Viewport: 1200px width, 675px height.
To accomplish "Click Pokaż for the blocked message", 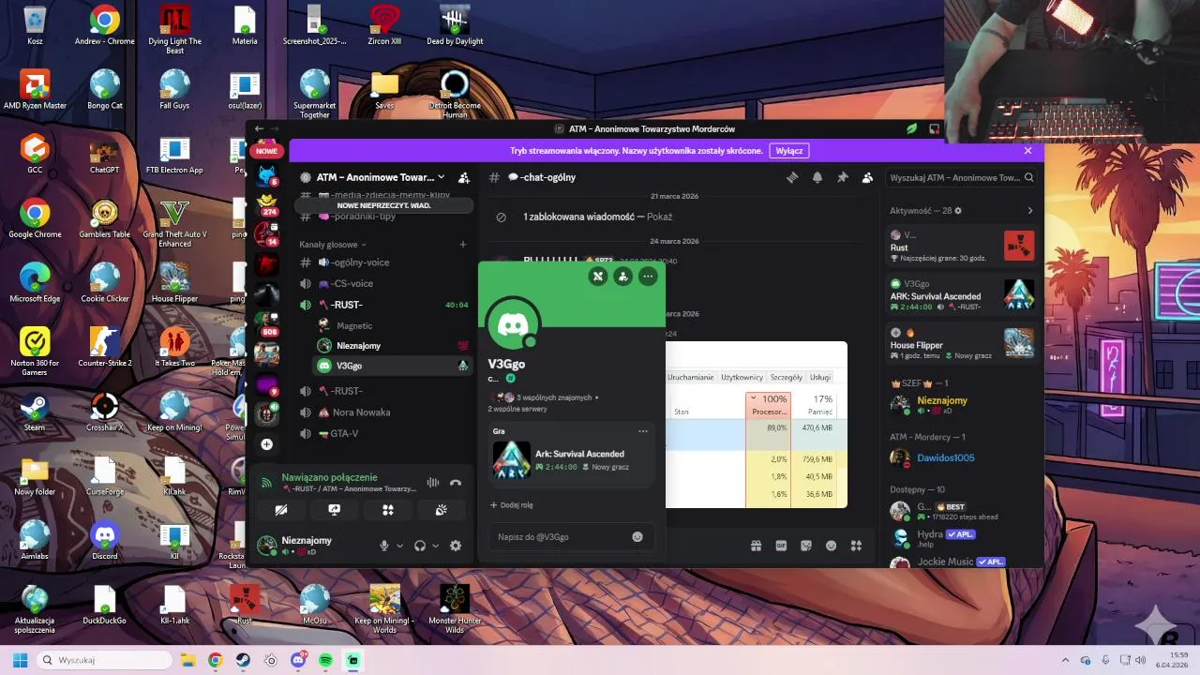I will 660,217.
